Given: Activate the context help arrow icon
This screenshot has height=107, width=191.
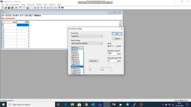Looking at the screenshot, I should (62, 8).
